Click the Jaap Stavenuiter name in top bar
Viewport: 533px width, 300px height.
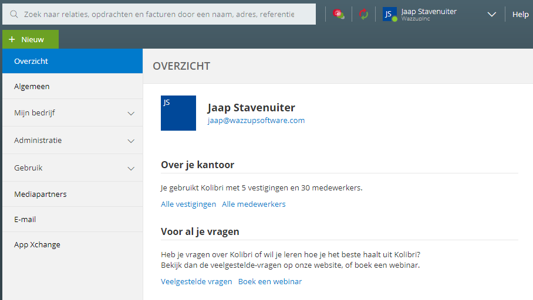click(429, 12)
